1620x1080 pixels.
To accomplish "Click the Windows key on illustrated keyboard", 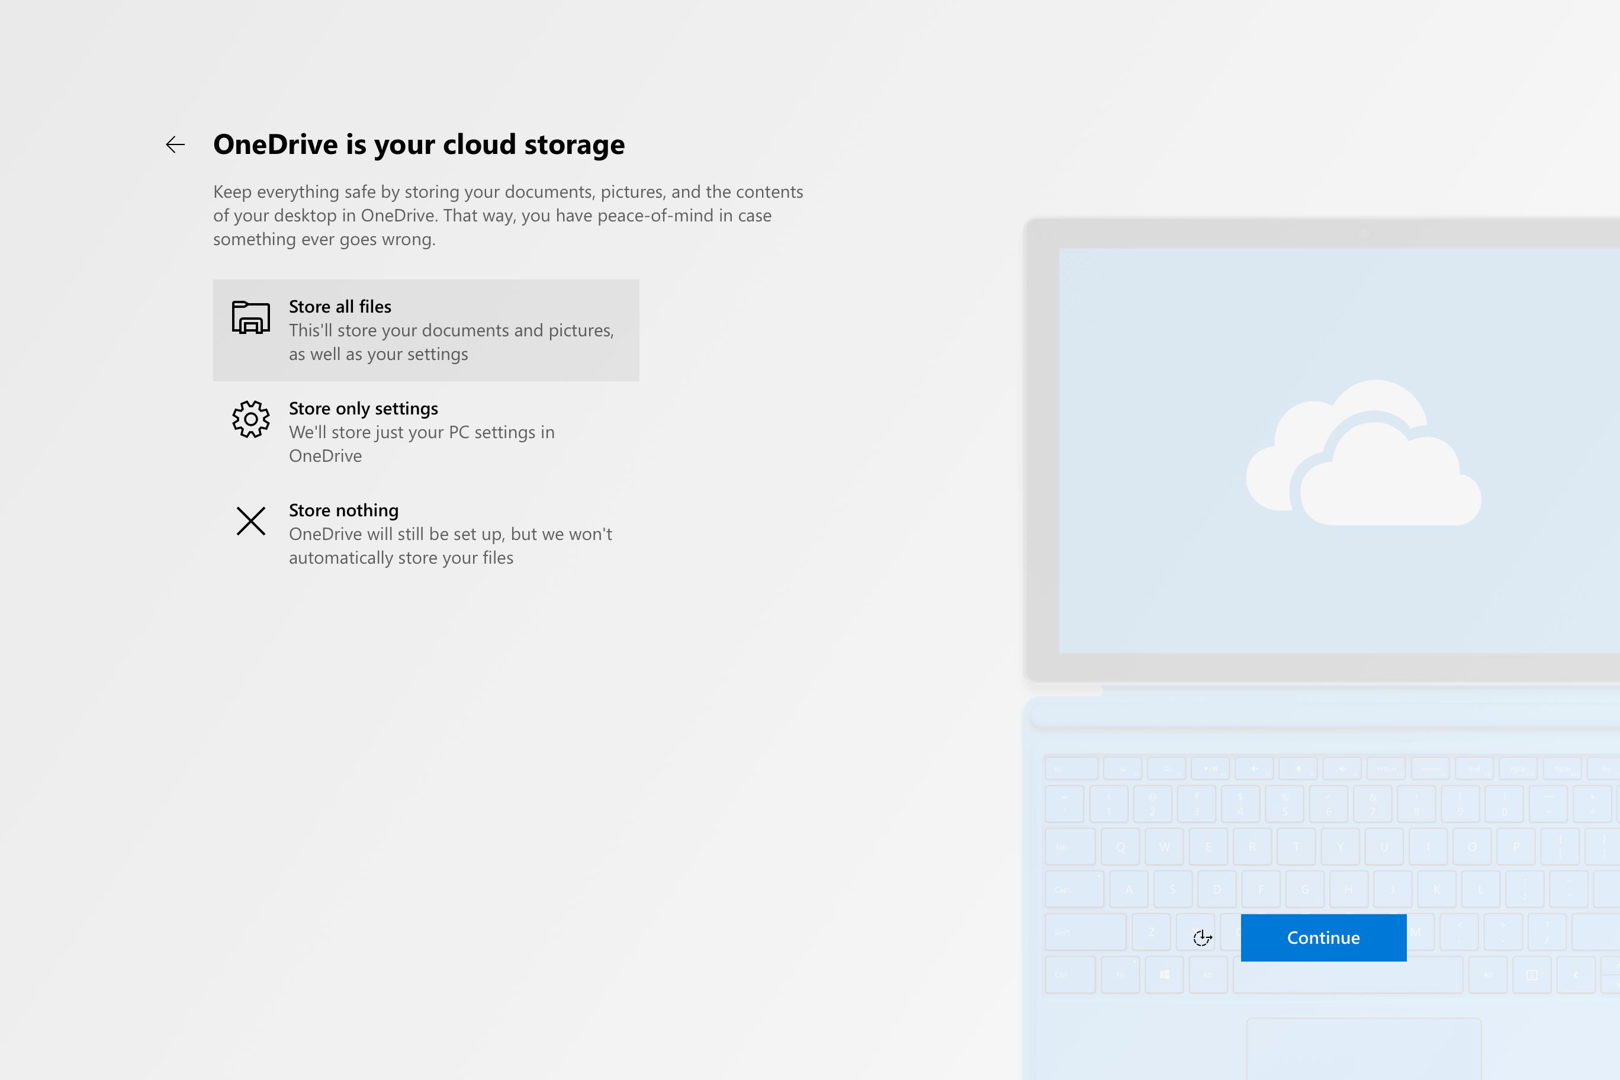I will pyautogui.click(x=1164, y=975).
